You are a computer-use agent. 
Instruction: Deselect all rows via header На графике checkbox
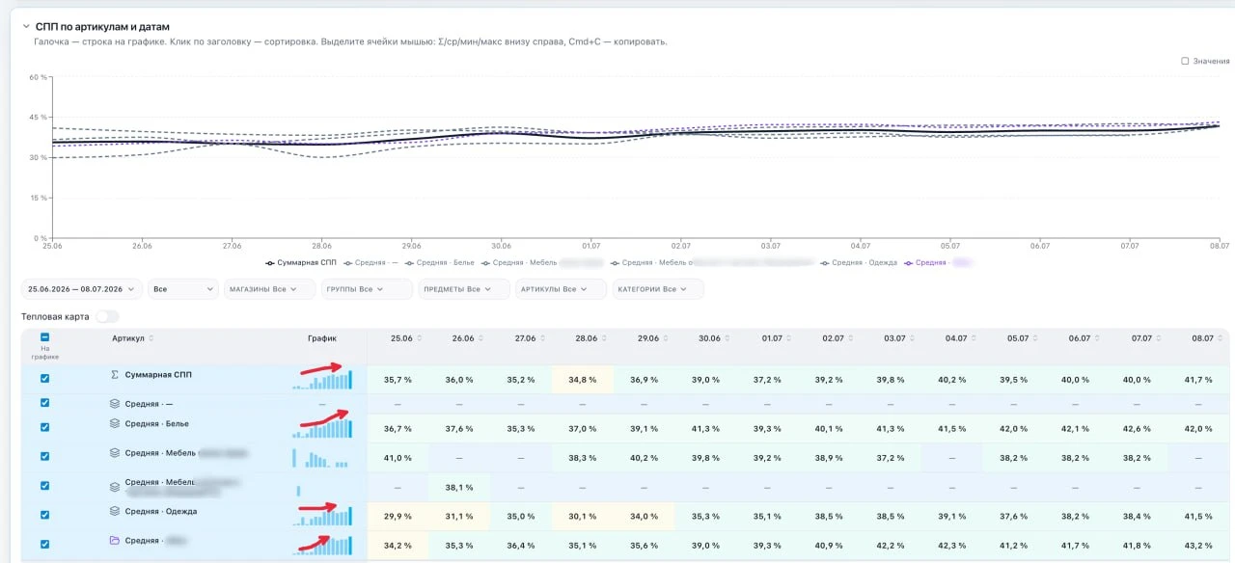pos(44,337)
